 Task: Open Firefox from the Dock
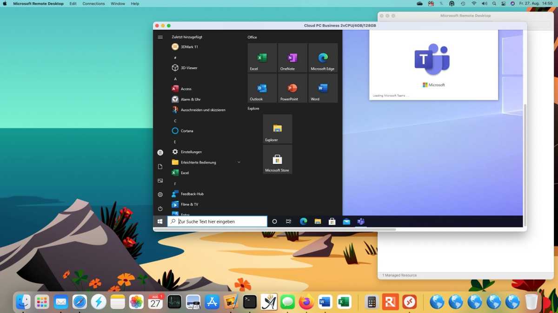(306, 302)
